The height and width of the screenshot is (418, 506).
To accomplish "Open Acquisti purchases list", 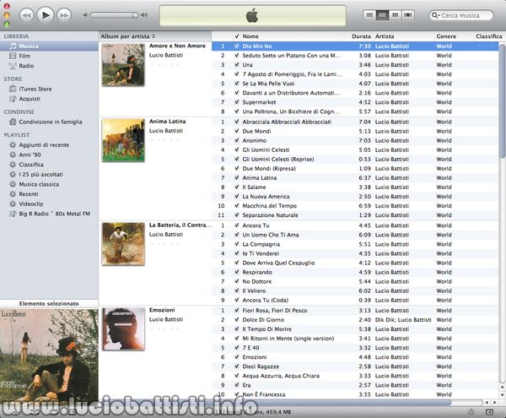I will pyautogui.click(x=49, y=99).
